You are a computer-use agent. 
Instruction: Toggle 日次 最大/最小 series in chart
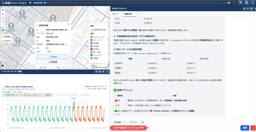[72, 95]
